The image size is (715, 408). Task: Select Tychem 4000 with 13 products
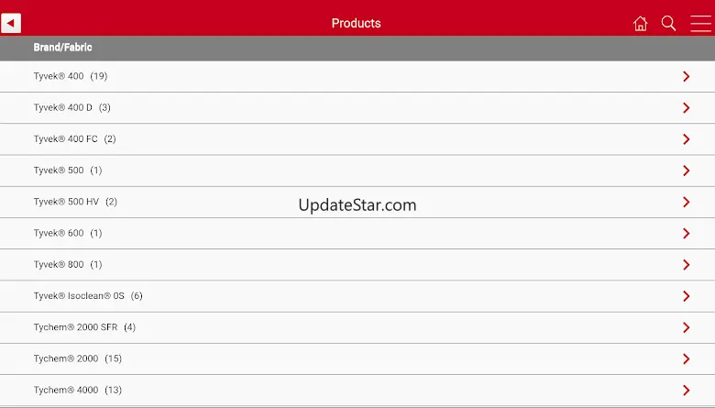(357, 391)
